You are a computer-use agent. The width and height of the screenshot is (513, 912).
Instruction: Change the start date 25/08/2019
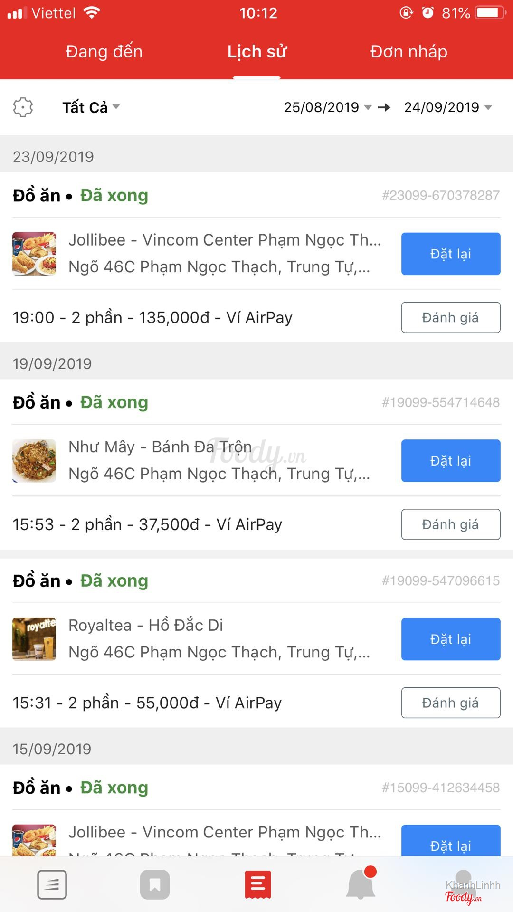pyautogui.click(x=327, y=107)
